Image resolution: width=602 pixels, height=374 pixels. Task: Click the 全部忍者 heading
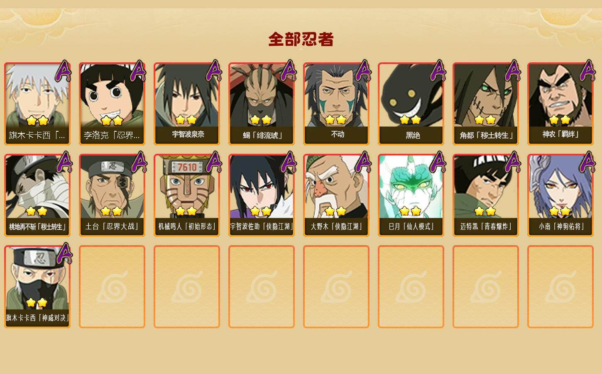[x=301, y=39]
